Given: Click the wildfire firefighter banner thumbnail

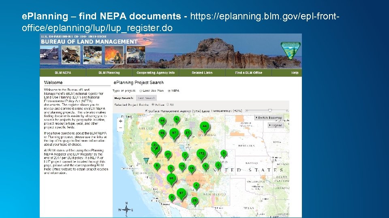Looking at the screenshot, I should click(x=114, y=55).
